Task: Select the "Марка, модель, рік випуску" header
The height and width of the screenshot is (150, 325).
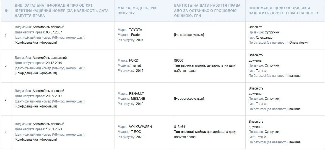Action: click(x=137, y=10)
